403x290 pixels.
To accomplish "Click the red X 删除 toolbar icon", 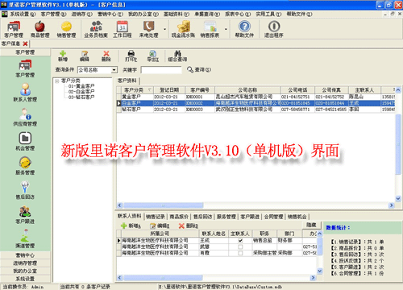I will (x=106, y=56).
